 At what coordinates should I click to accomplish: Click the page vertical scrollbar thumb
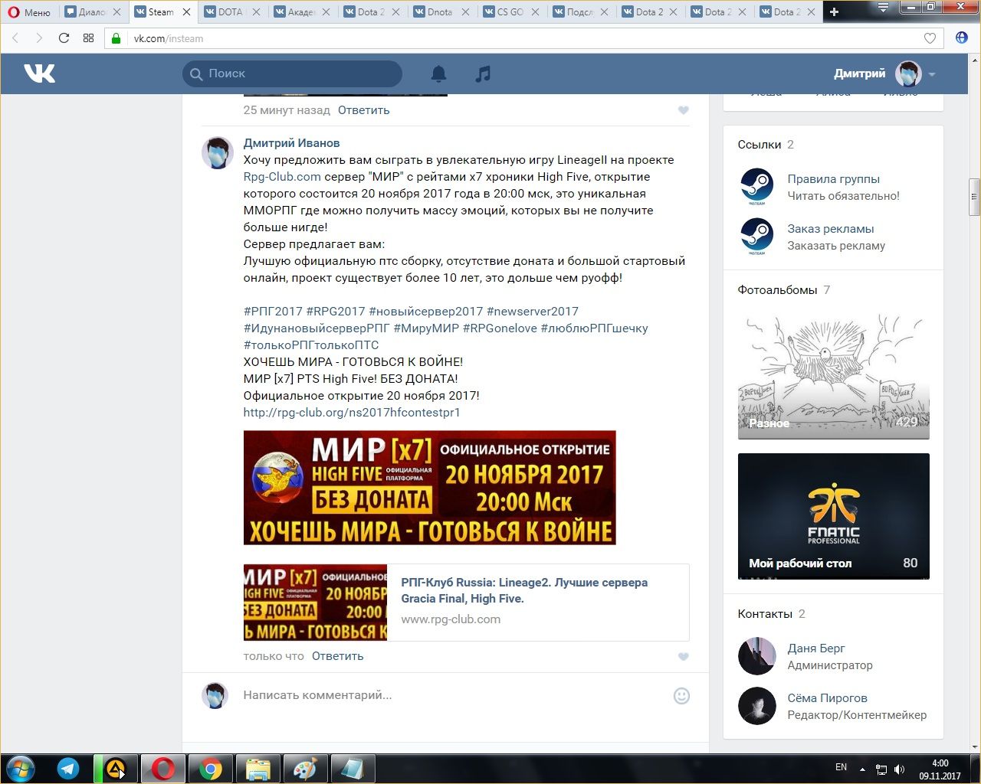[x=974, y=197]
